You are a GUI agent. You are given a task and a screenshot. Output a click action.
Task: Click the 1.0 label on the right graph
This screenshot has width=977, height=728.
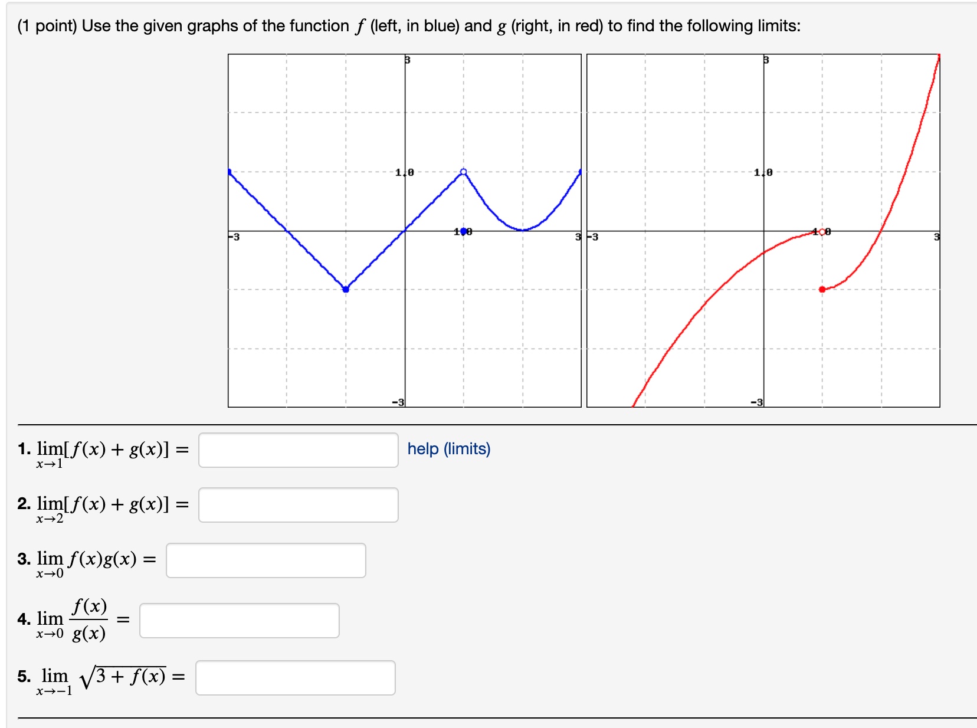(763, 172)
